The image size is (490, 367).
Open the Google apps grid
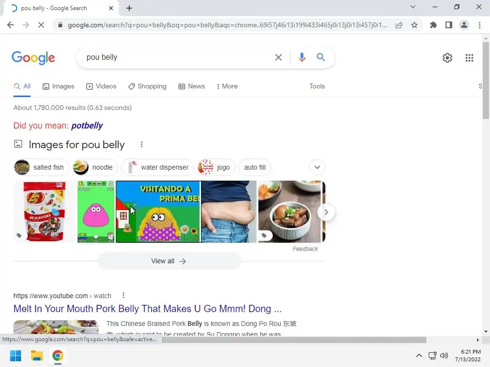click(x=469, y=58)
